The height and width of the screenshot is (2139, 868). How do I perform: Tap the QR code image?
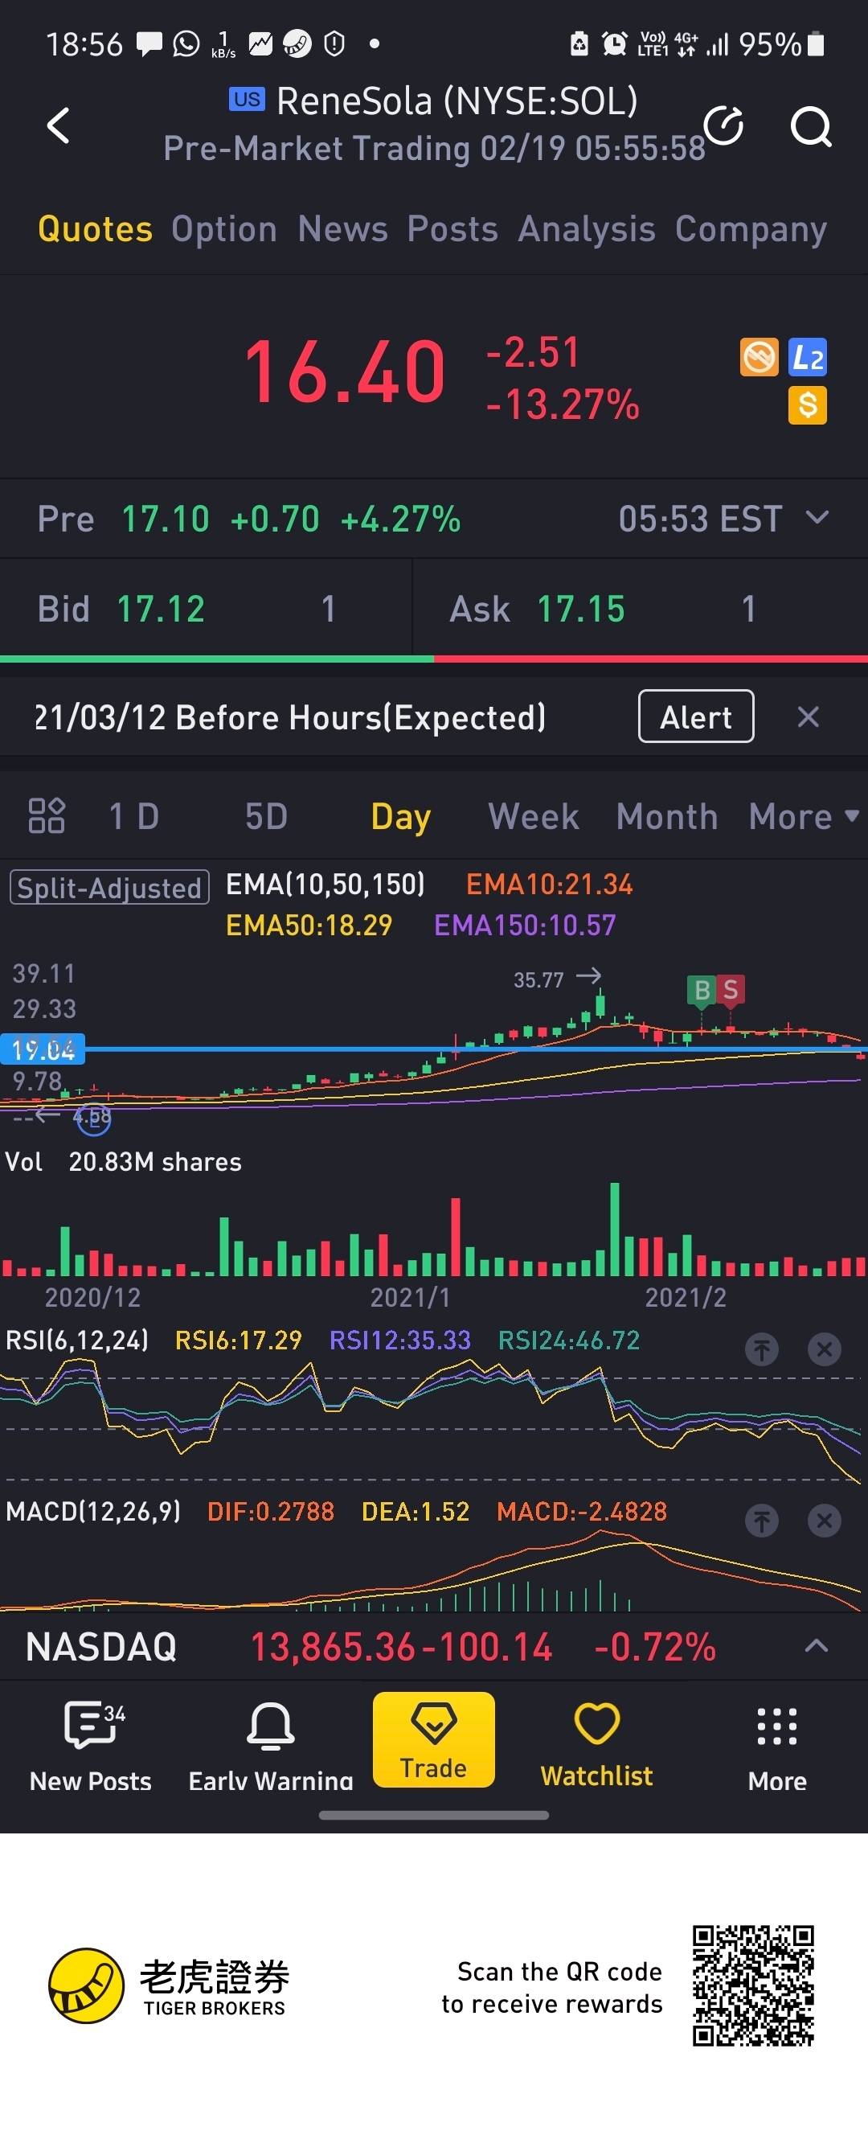pos(754,1986)
